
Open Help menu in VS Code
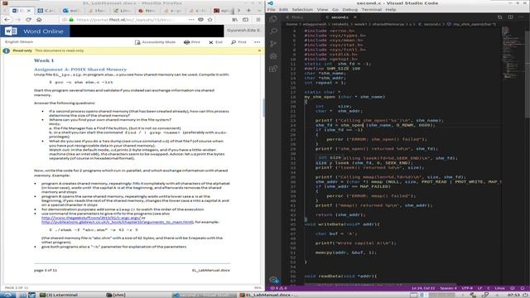(x=391, y=9)
